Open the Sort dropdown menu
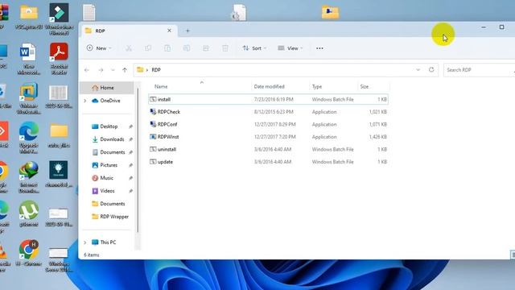The width and height of the screenshot is (515, 290). coord(254,48)
